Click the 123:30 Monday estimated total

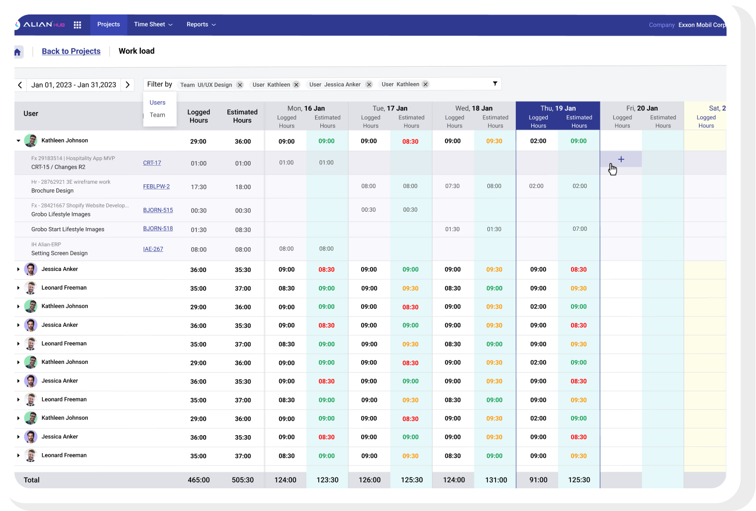328,480
